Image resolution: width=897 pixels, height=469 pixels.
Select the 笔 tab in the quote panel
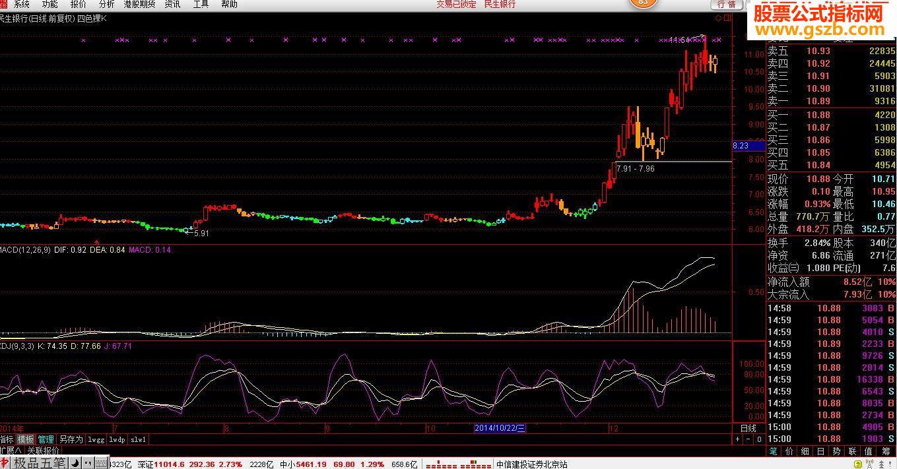tap(774, 451)
